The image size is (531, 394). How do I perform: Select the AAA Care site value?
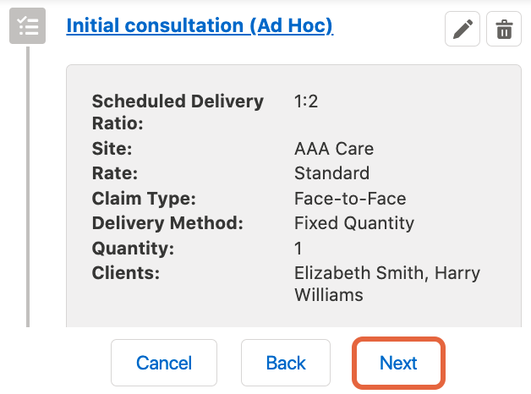[334, 150]
